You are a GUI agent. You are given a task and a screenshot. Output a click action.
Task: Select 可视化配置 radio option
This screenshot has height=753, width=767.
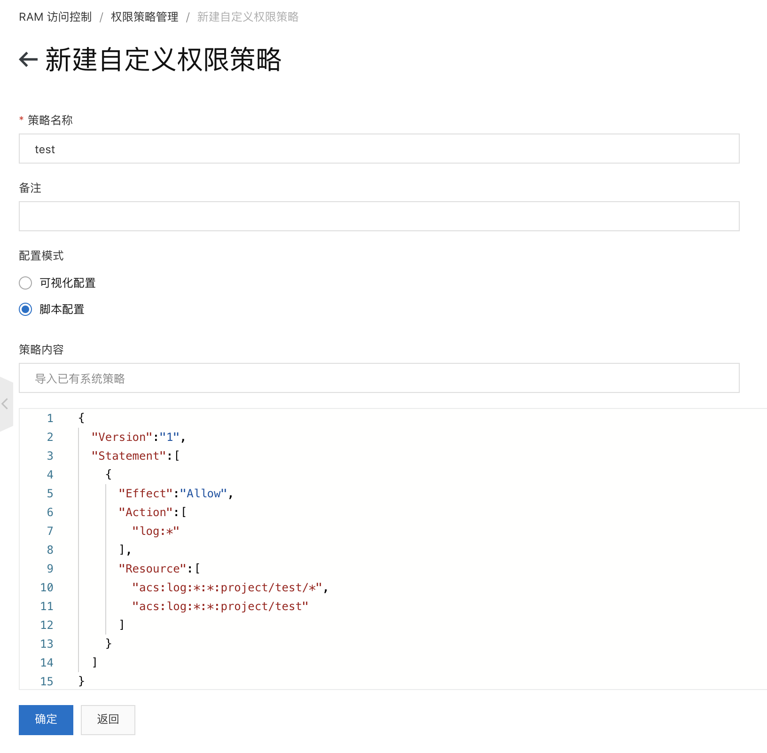(x=25, y=283)
